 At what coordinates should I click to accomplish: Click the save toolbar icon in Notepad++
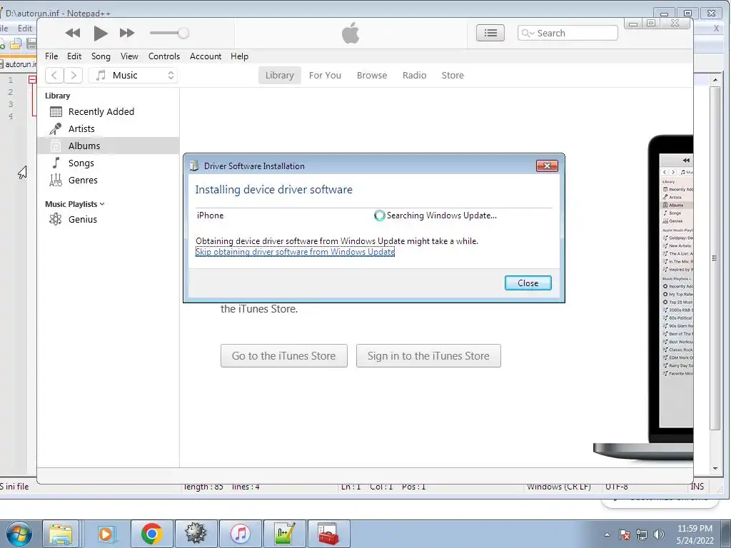tap(31, 44)
